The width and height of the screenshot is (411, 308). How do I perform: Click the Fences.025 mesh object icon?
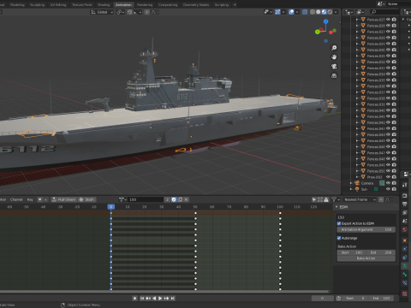363,20
